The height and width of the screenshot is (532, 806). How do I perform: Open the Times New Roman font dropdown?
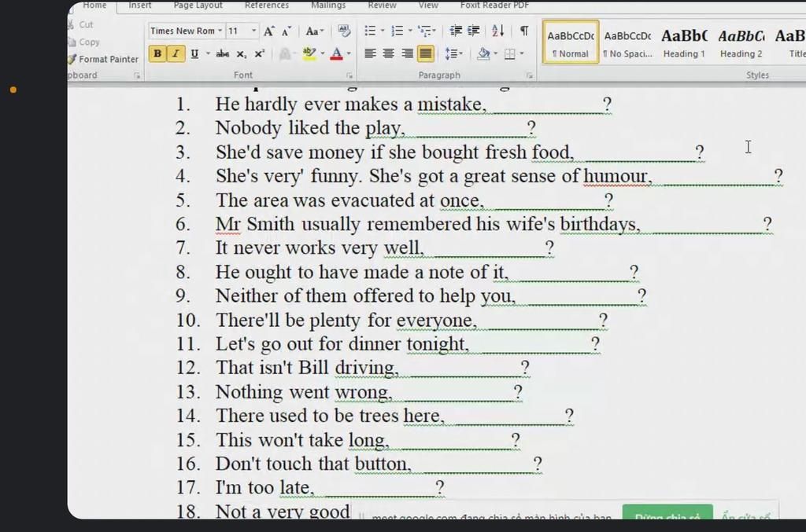(220, 31)
